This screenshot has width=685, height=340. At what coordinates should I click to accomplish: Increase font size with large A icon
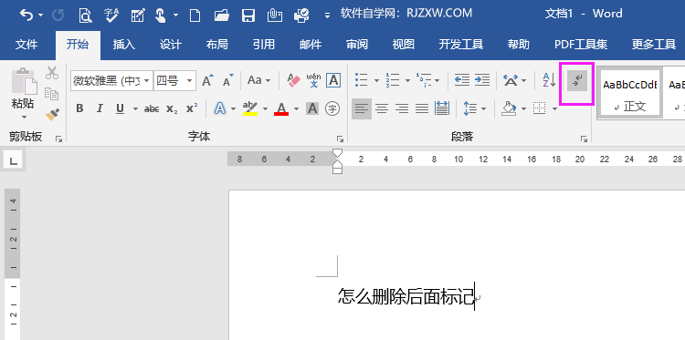point(207,80)
